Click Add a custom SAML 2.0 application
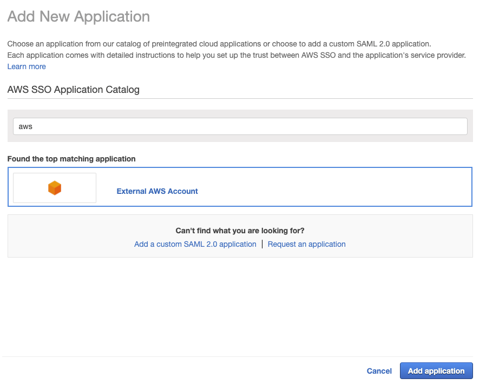Image resolution: width=486 pixels, height=385 pixels. point(195,244)
